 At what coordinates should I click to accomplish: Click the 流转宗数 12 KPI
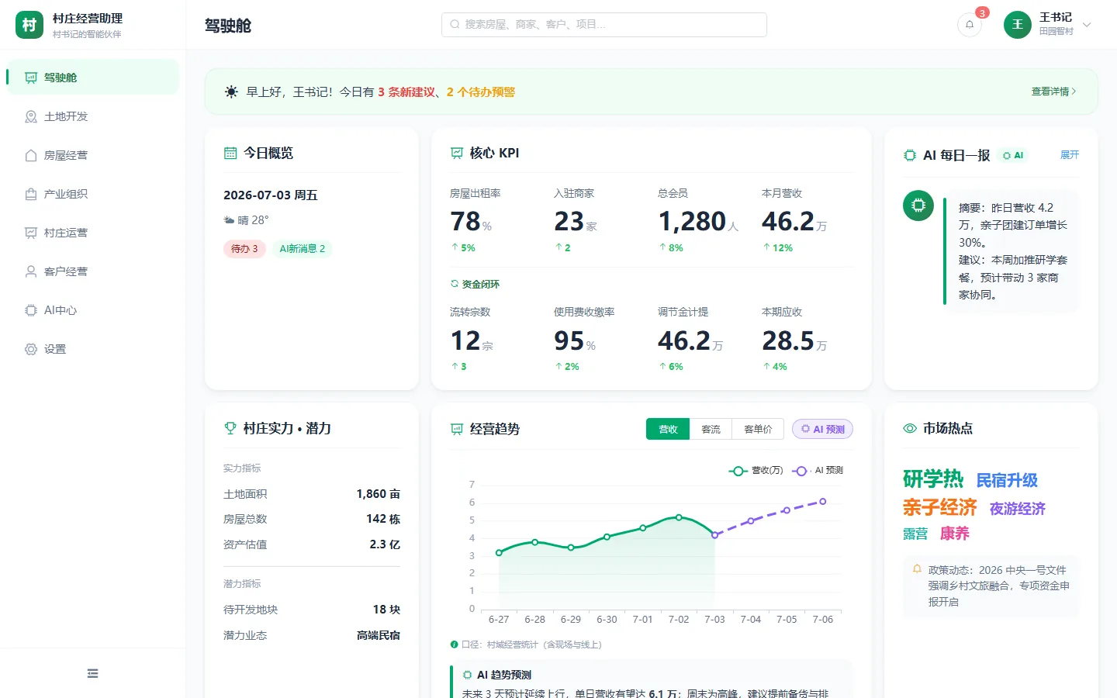495,339
